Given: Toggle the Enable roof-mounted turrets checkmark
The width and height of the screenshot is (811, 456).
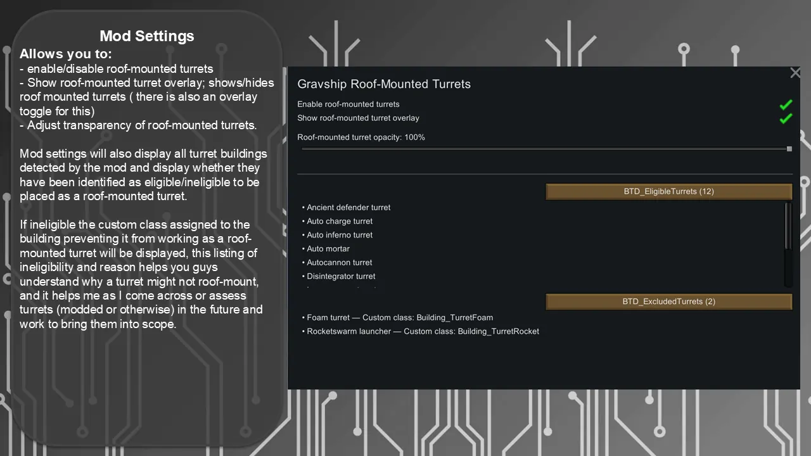Looking at the screenshot, I should tap(786, 104).
